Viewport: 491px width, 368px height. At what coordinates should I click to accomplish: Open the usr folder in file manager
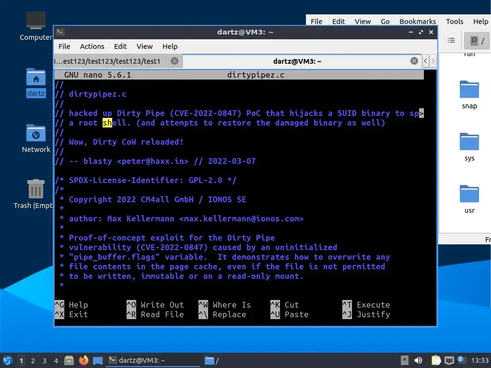[469, 199]
